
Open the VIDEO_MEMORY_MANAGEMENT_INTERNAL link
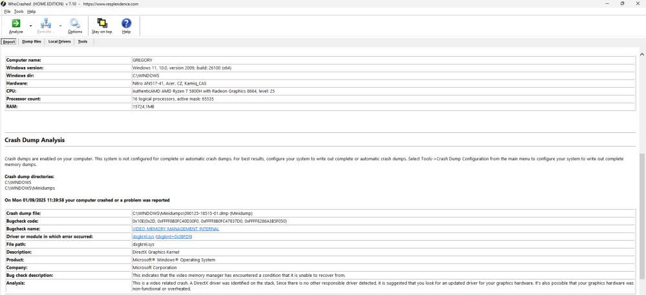[x=176, y=229]
